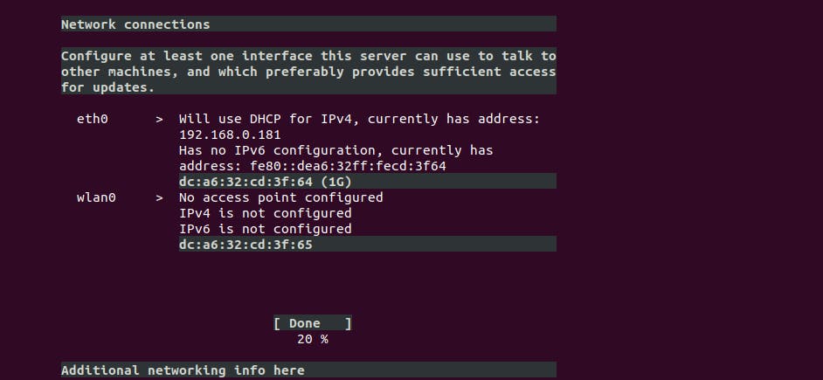The width and height of the screenshot is (823, 380).
Task: Click the 20 % progress indicator
Action: click(x=312, y=339)
